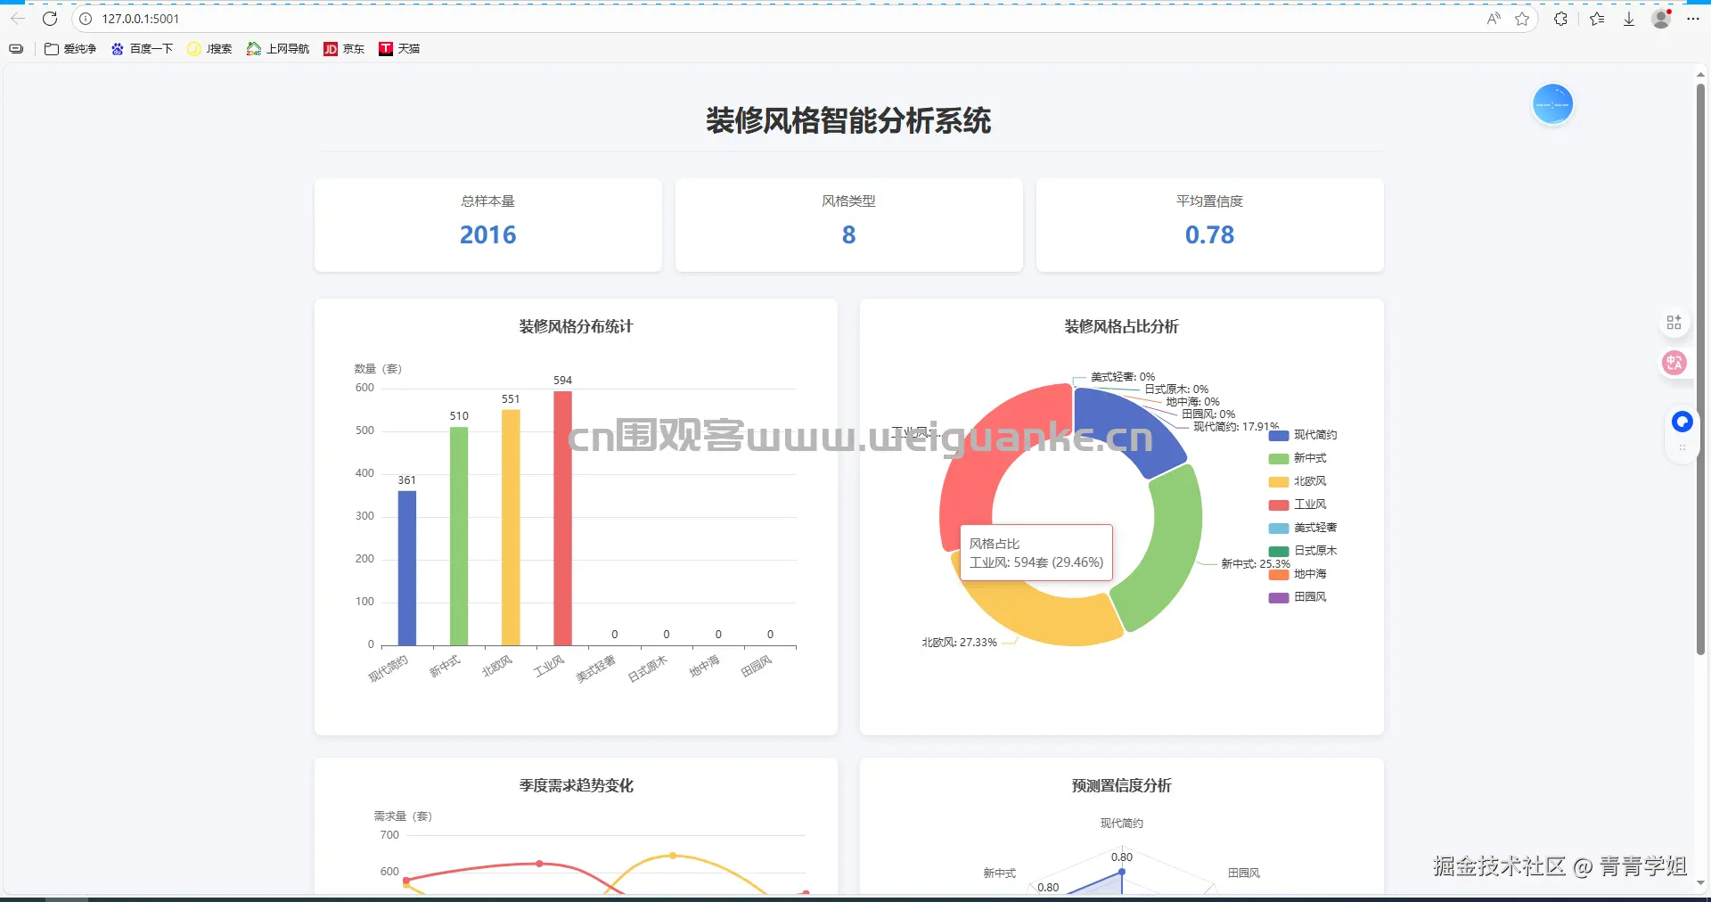Image resolution: width=1711 pixels, height=902 pixels.
Task: Open the downloads icon
Action: [x=1629, y=19]
